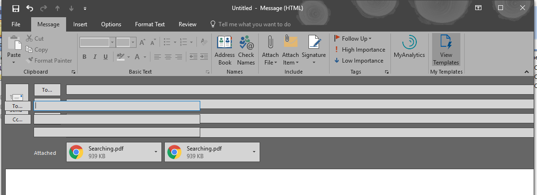
Task: Undo the last action
Action: [x=30, y=8]
